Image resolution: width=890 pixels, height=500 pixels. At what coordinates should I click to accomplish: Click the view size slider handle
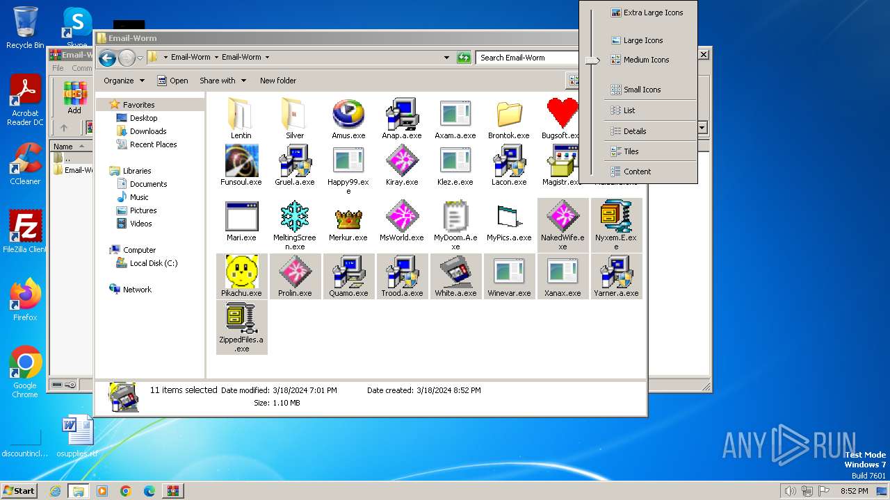point(592,61)
